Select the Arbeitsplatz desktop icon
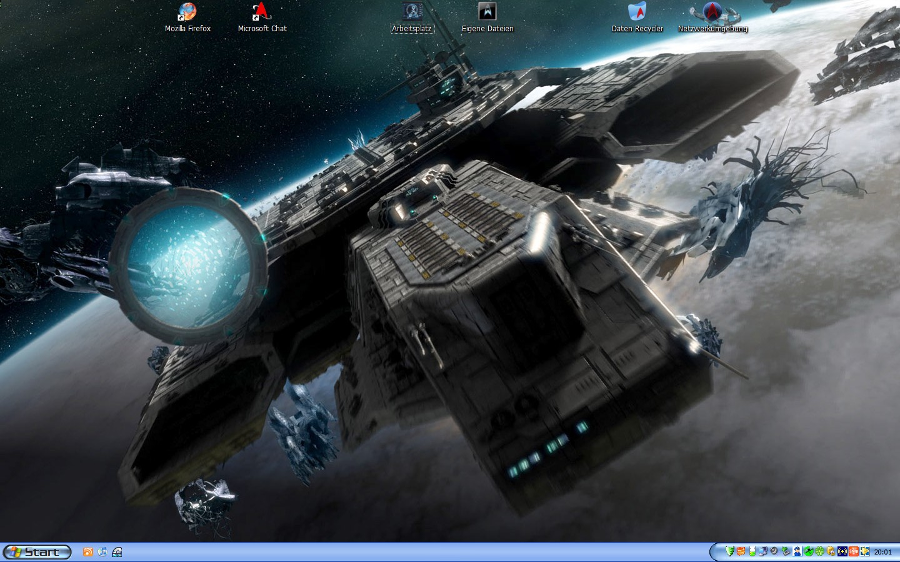Image resolution: width=900 pixels, height=562 pixels. click(412, 12)
